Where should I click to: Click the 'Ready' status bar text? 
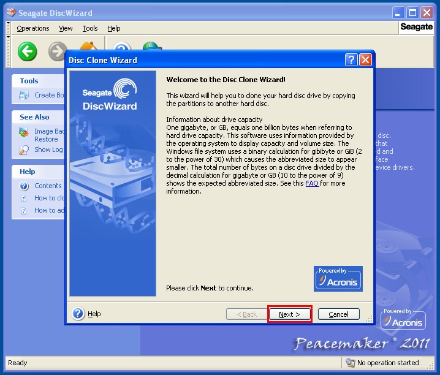tap(17, 363)
